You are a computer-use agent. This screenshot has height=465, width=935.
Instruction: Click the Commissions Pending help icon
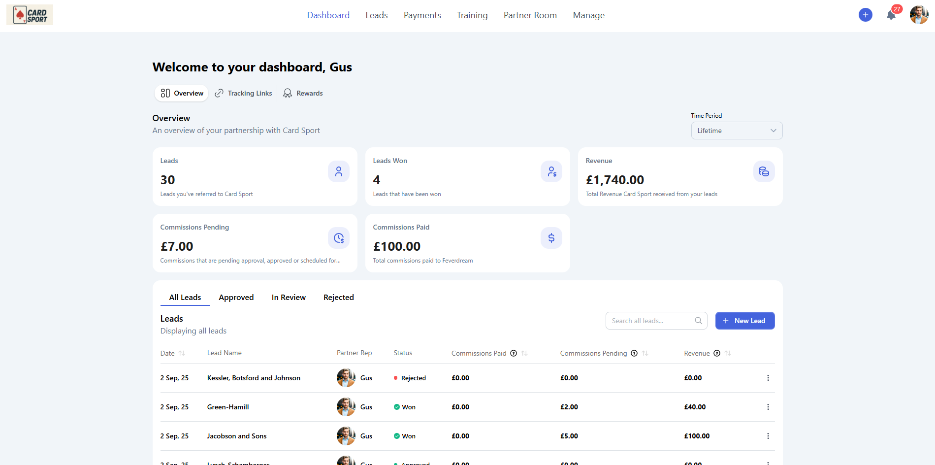pos(634,353)
